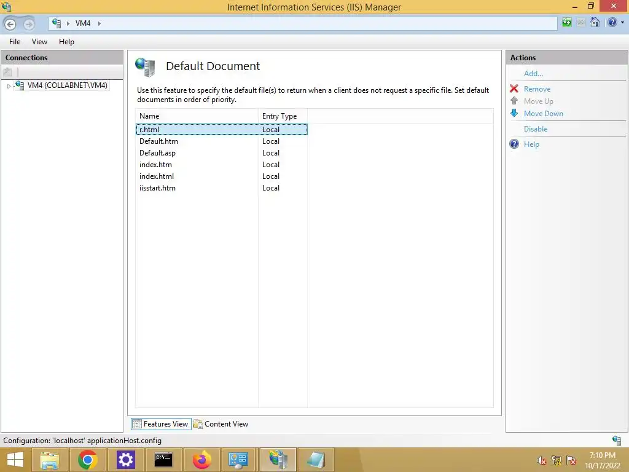Viewport: 629px width, 472px height.
Task: Click the IIS Manager taskbar icon
Action: pos(278,460)
